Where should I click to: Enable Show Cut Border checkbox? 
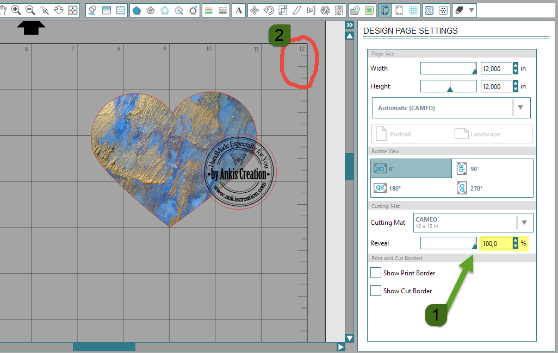point(376,291)
